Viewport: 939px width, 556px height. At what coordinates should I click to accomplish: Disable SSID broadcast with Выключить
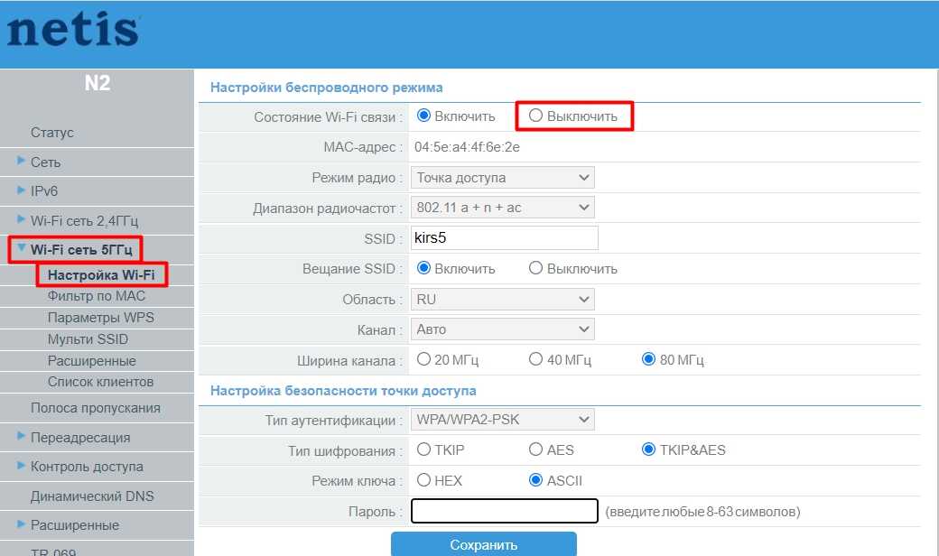click(x=536, y=268)
